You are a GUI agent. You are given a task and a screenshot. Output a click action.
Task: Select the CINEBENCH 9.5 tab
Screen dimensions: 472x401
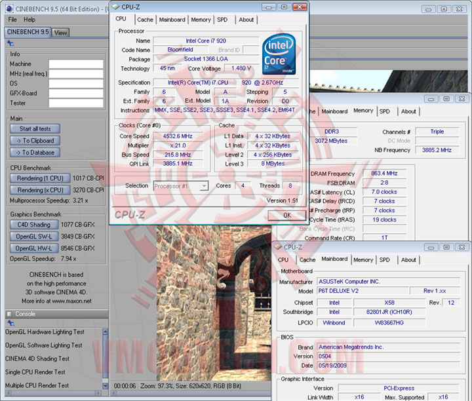click(28, 32)
